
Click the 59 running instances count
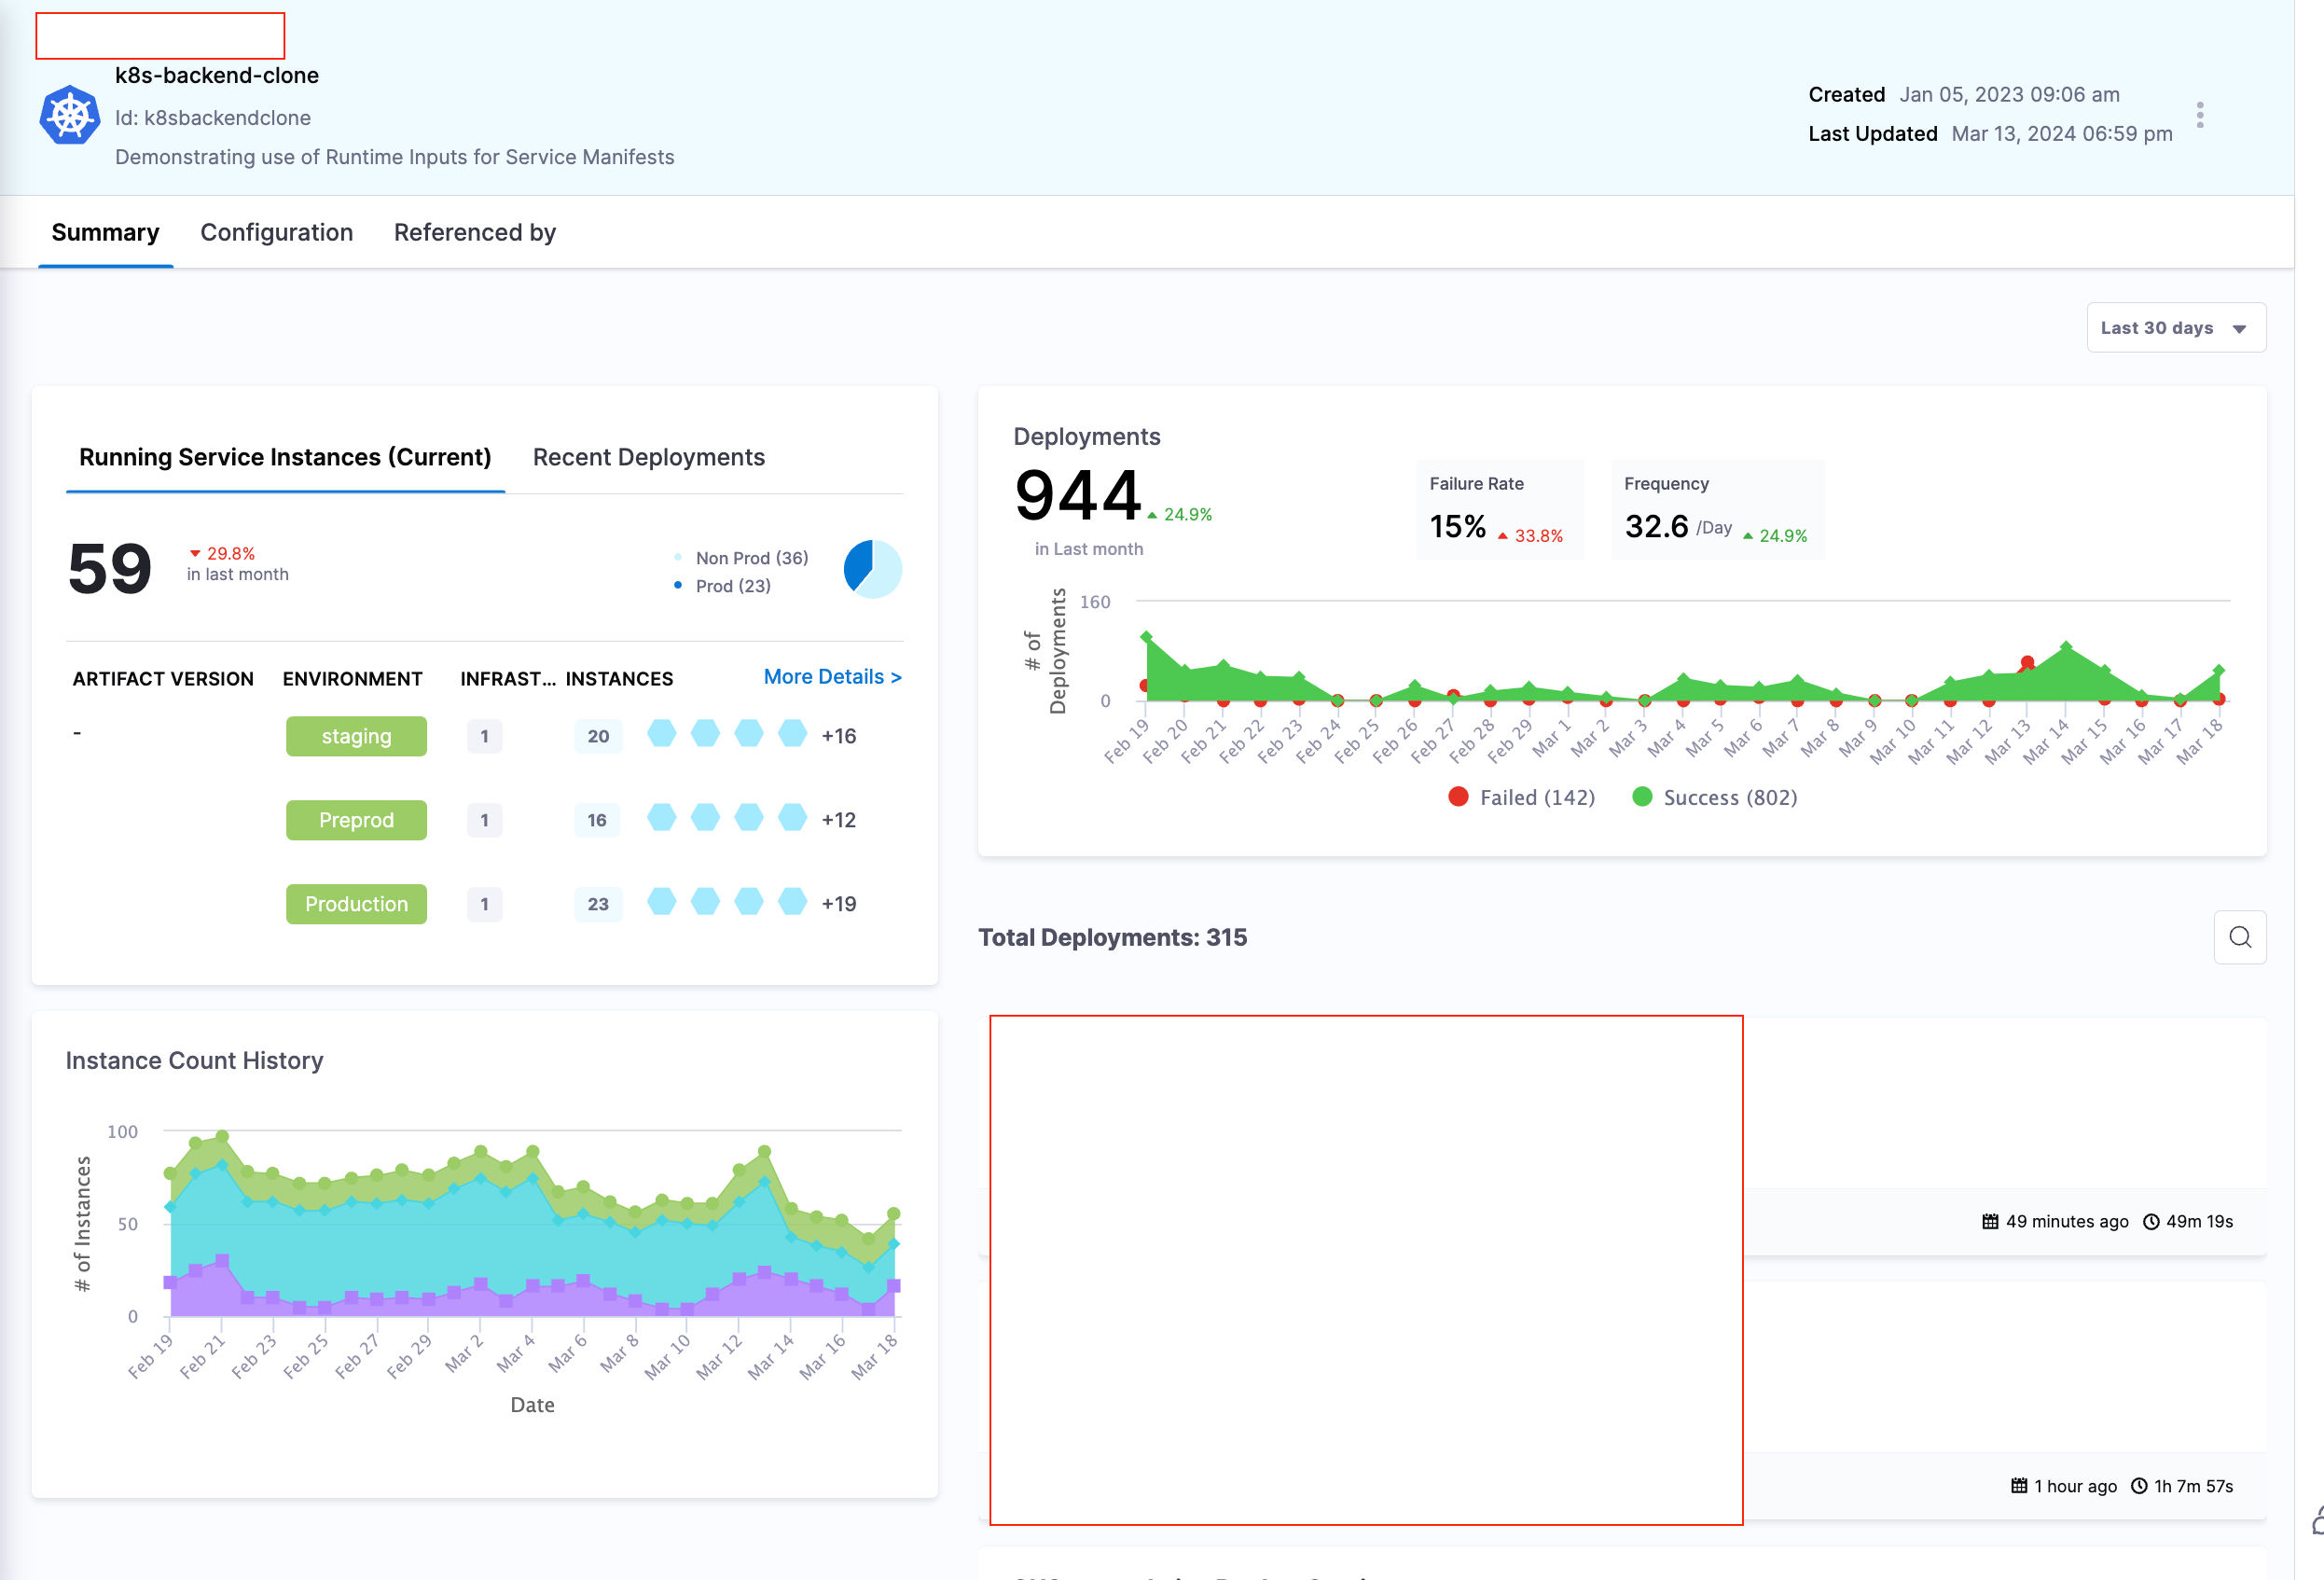(x=110, y=569)
